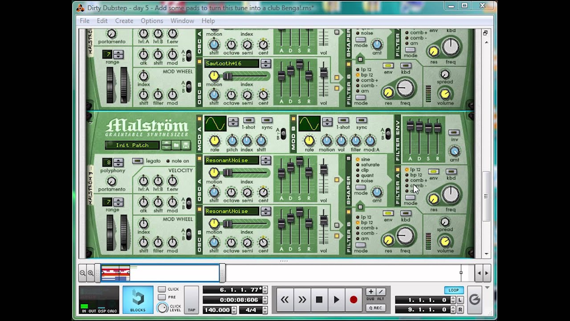Toggle the Mod A on/off LED button
570x321 pixels.
(199, 118)
